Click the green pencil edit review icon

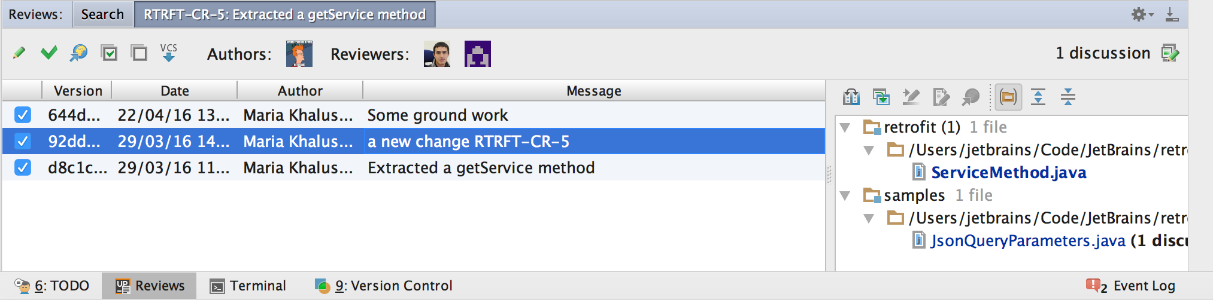point(19,53)
